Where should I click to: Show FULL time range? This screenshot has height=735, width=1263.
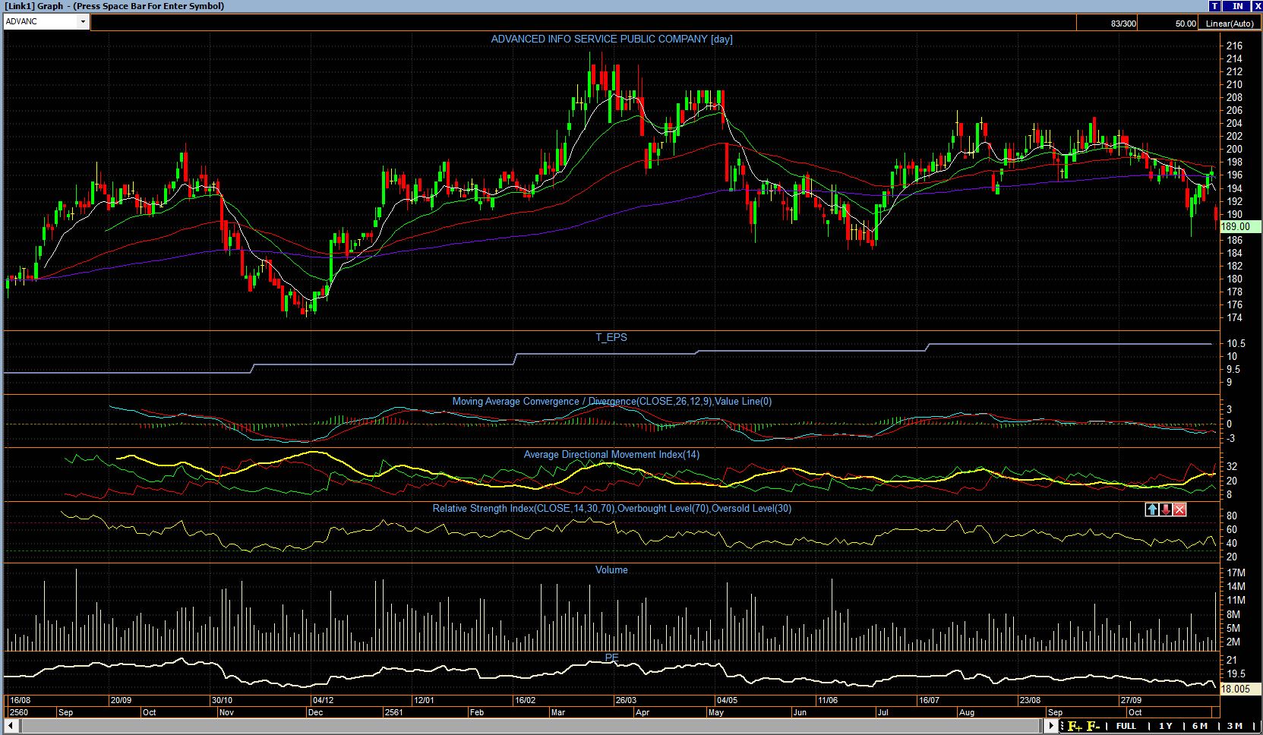click(x=1126, y=727)
